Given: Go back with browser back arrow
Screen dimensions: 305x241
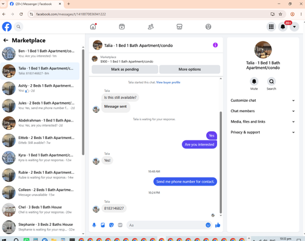Looking at the screenshot, I should [4, 14].
